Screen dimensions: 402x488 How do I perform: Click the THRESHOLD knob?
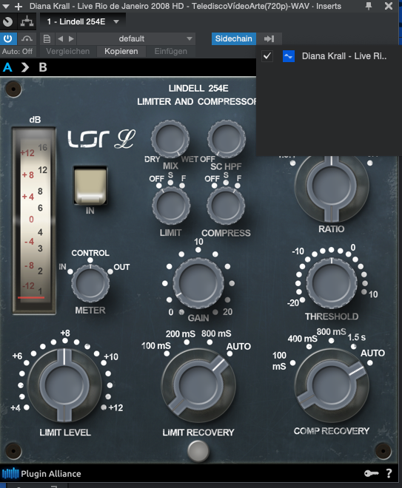tap(332, 283)
